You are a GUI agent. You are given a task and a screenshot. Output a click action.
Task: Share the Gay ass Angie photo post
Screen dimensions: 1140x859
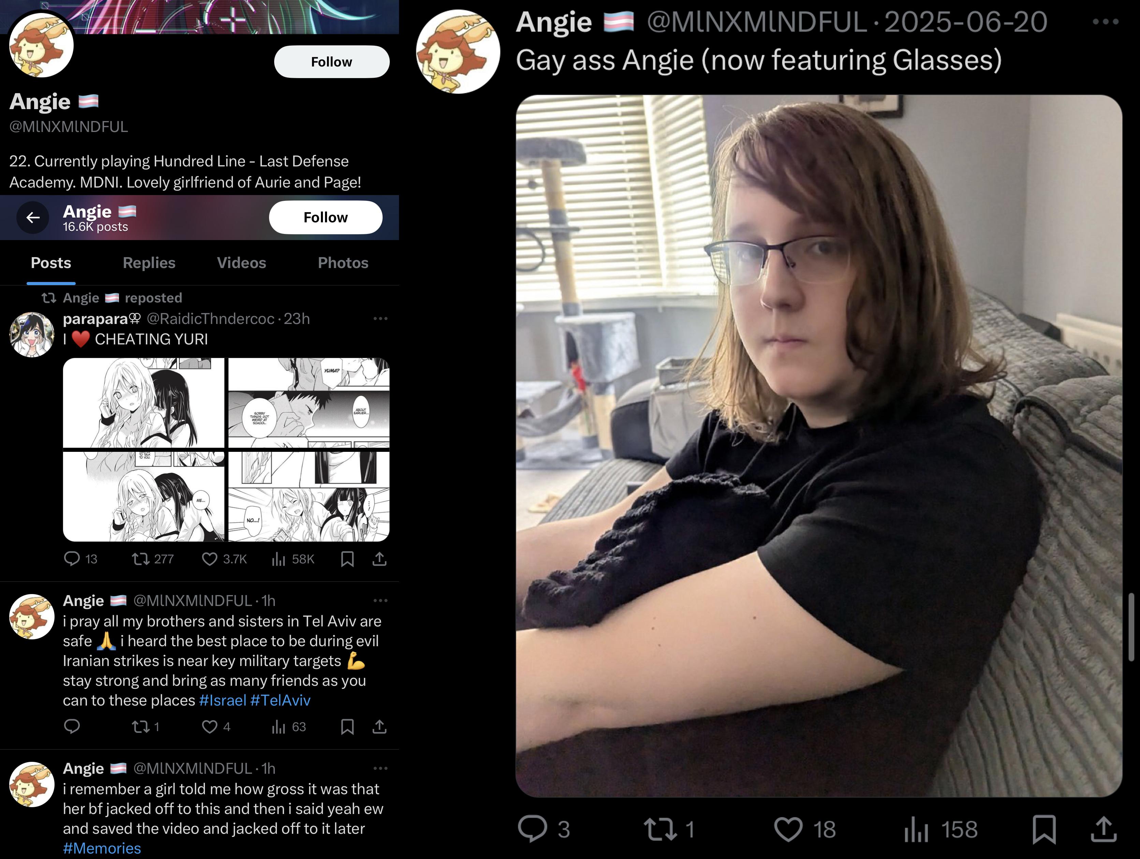pyautogui.click(x=1104, y=829)
